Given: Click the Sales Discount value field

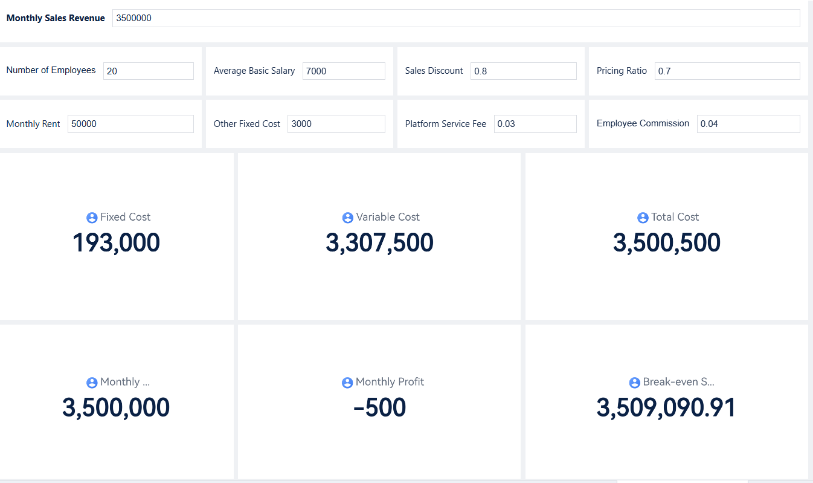Looking at the screenshot, I should pos(523,71).
